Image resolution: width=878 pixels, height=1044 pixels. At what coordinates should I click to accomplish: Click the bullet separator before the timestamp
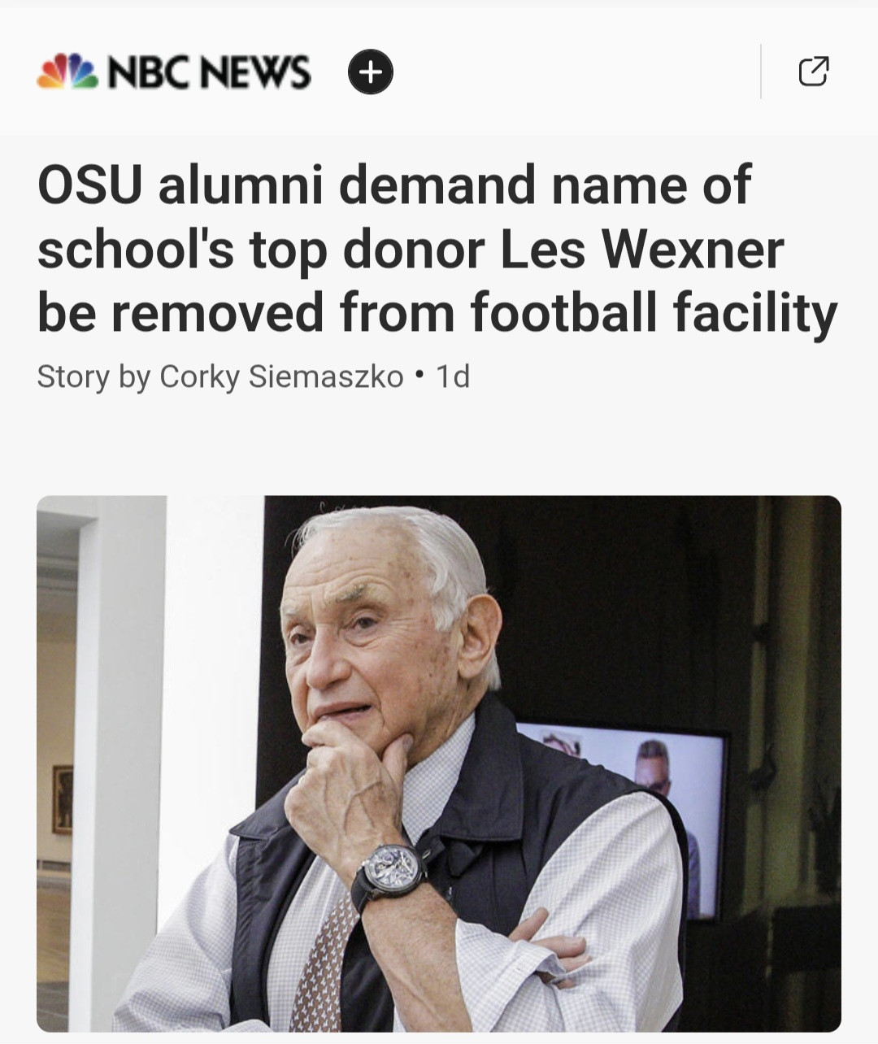pos(419,375)
